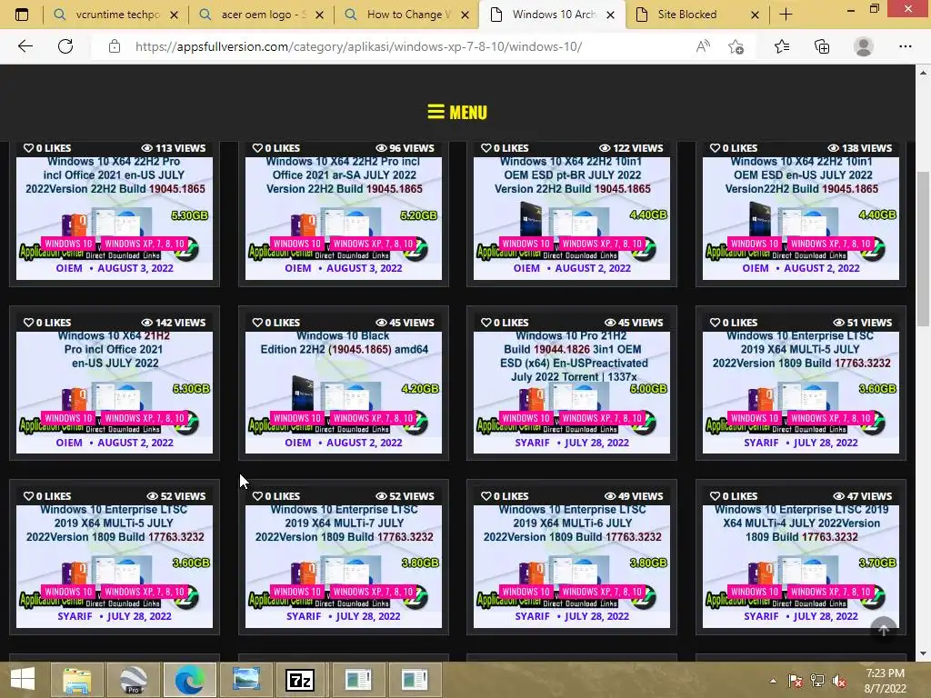Click the 5.00GB size label

point(648,389)
